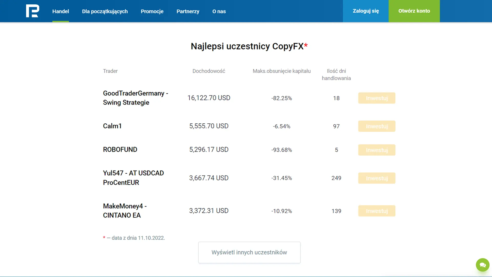Click the Otwórz konto button
Screen dimensions: 492x277
(414, 11)
